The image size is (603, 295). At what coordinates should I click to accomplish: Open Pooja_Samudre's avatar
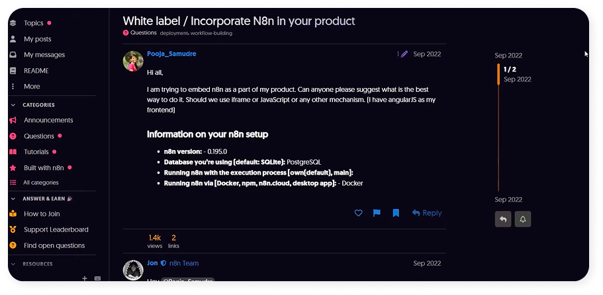tap(133, 61)
